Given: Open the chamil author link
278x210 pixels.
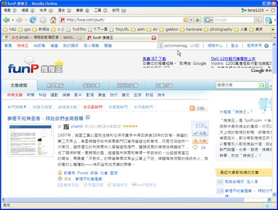Looking at the screenshot, I should tap(76, 126).
